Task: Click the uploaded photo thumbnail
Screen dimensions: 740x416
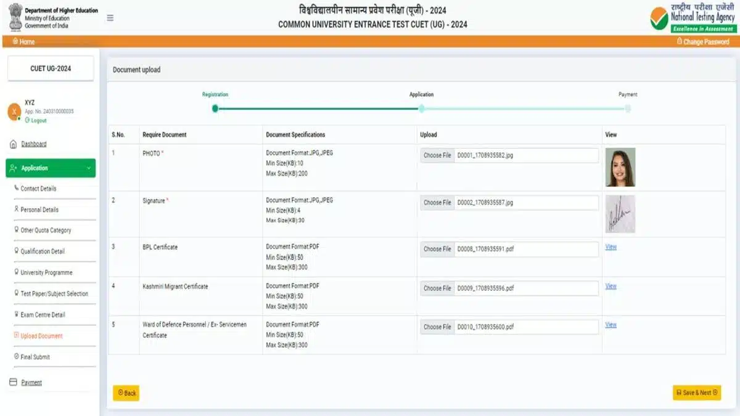Action: [x=620, y=167]
